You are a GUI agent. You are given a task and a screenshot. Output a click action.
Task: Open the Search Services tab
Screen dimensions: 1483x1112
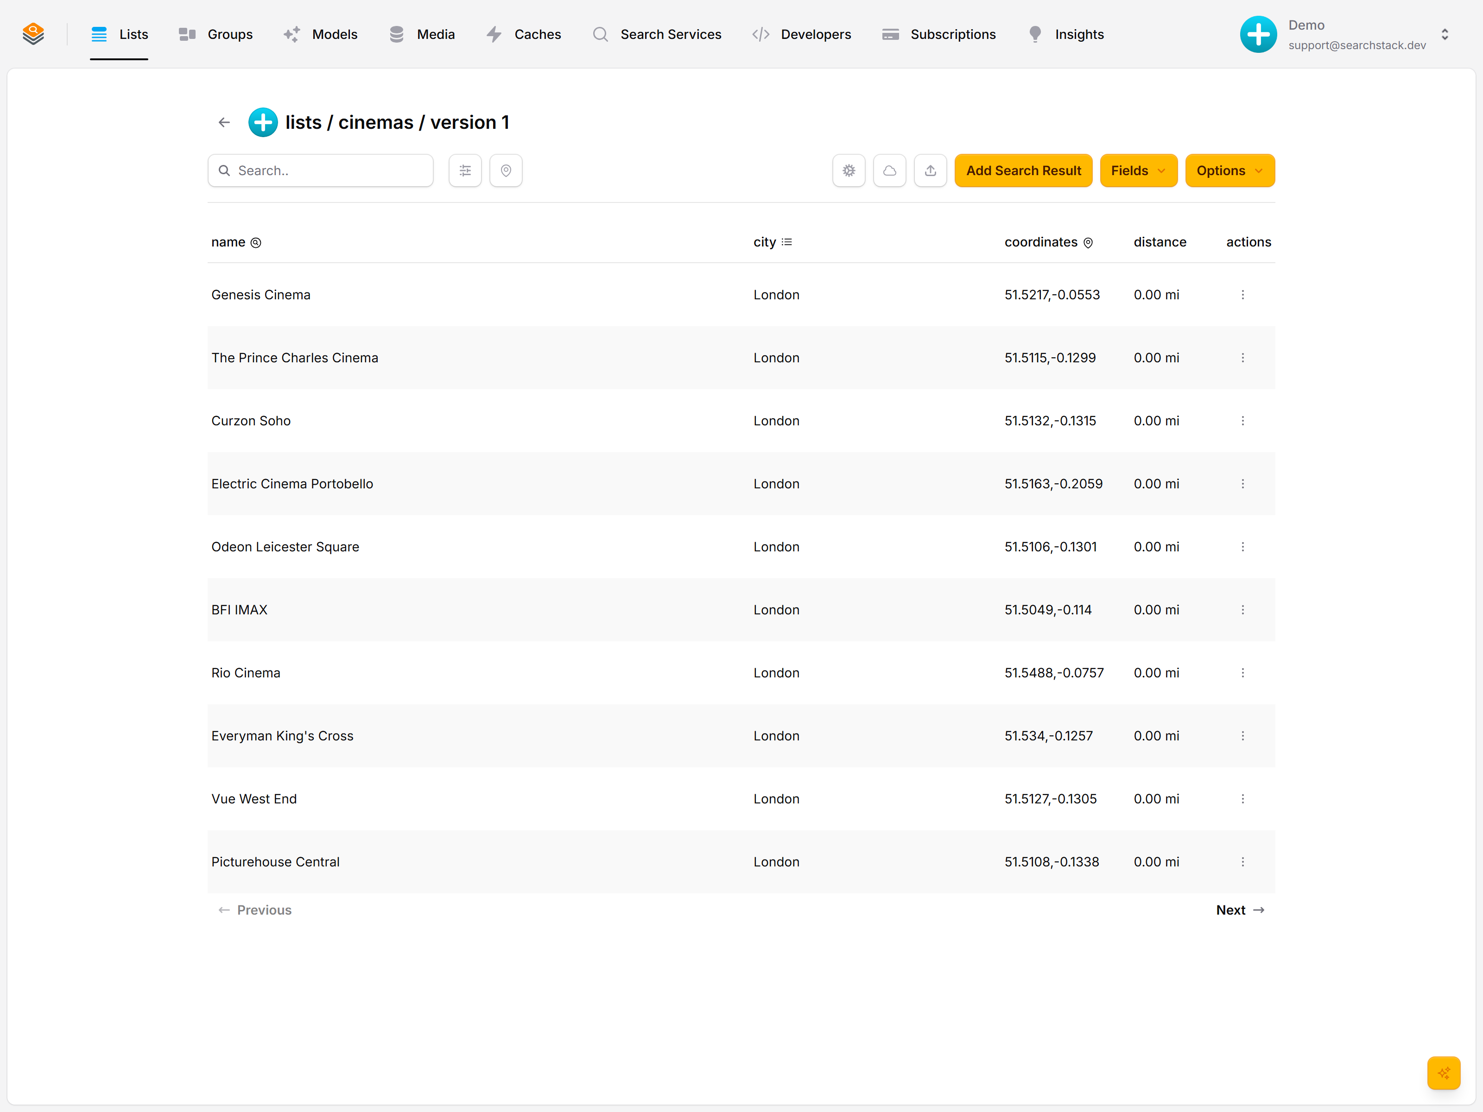pos(657,34)
